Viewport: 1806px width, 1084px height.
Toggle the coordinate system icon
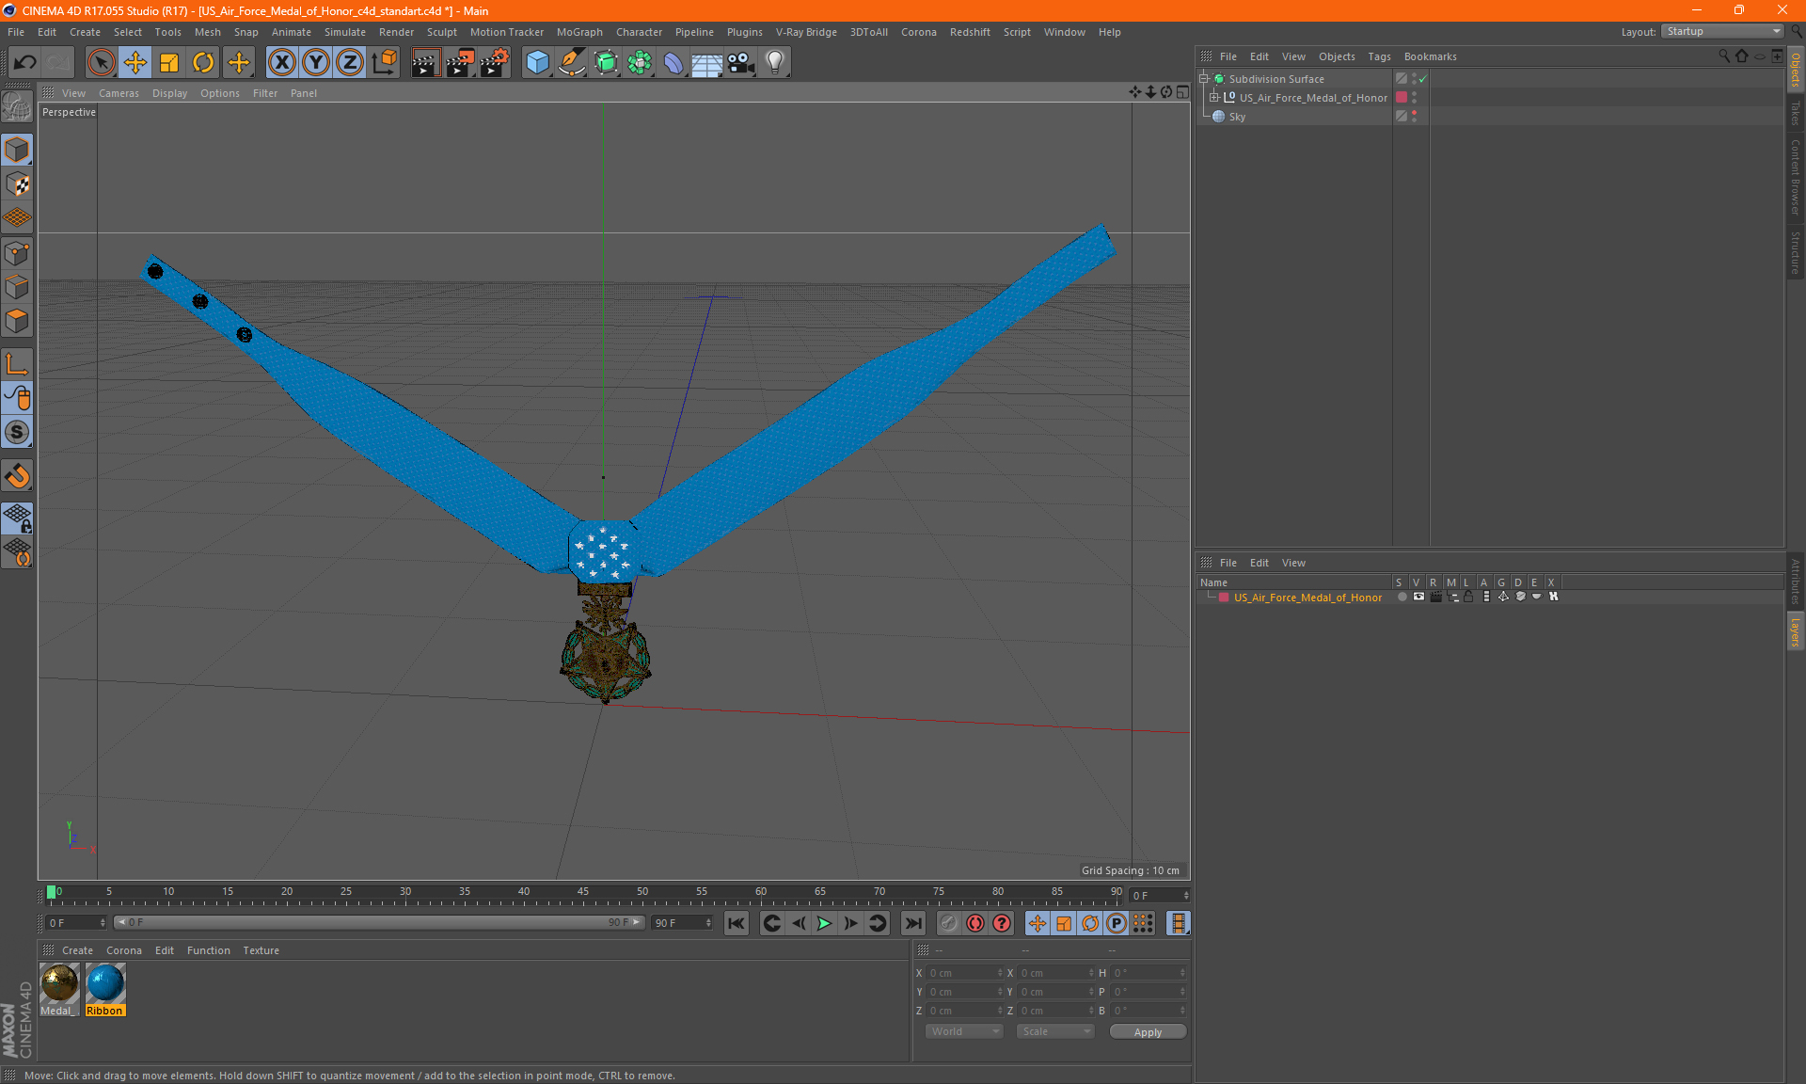click(x=385, y=63)
